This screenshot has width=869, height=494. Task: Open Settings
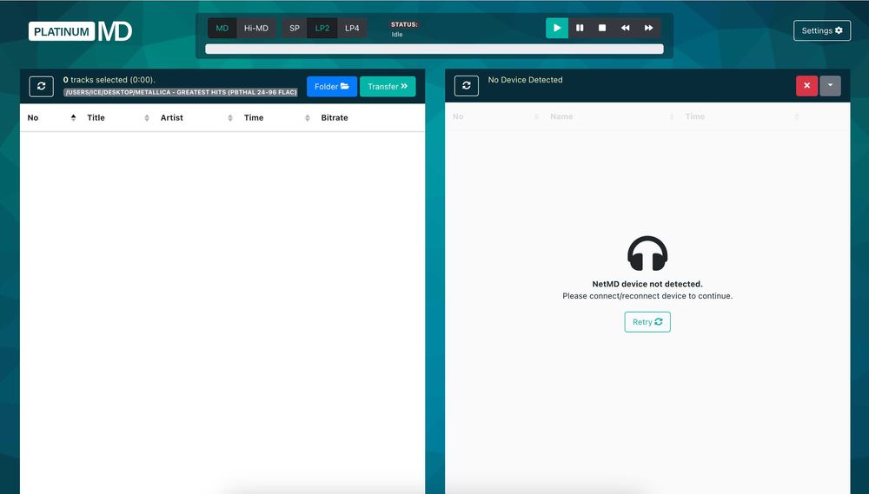[x=822, y=30]
